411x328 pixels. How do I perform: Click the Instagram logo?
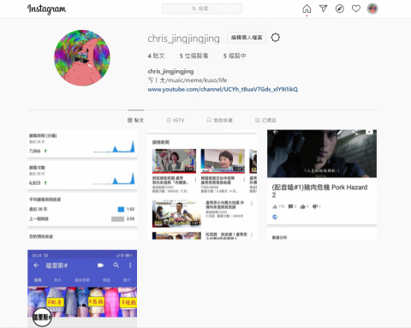pyautogui.click(x=46, y=9)
